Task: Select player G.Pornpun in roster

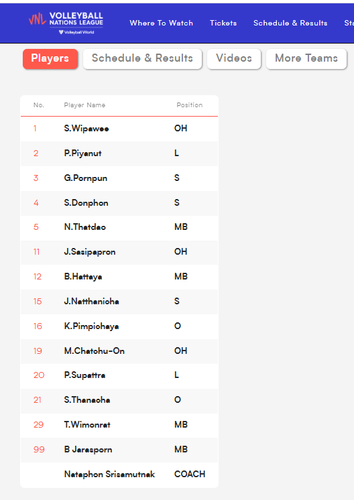Action: [85, 178]
